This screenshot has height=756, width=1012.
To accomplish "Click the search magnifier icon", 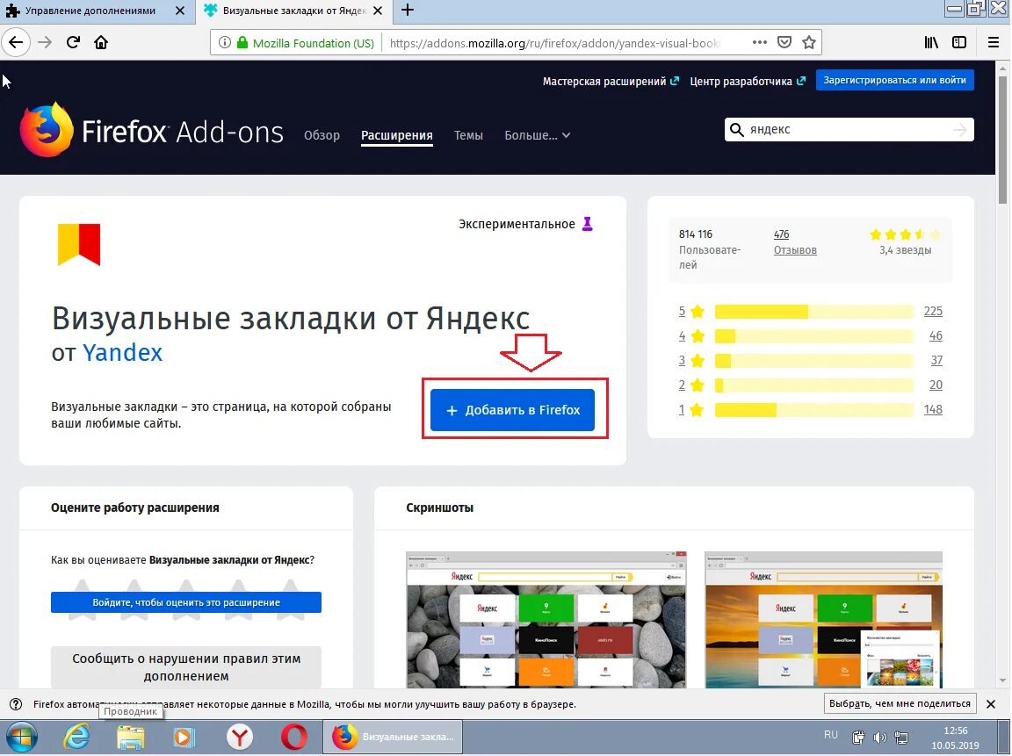I will [736, 130].
